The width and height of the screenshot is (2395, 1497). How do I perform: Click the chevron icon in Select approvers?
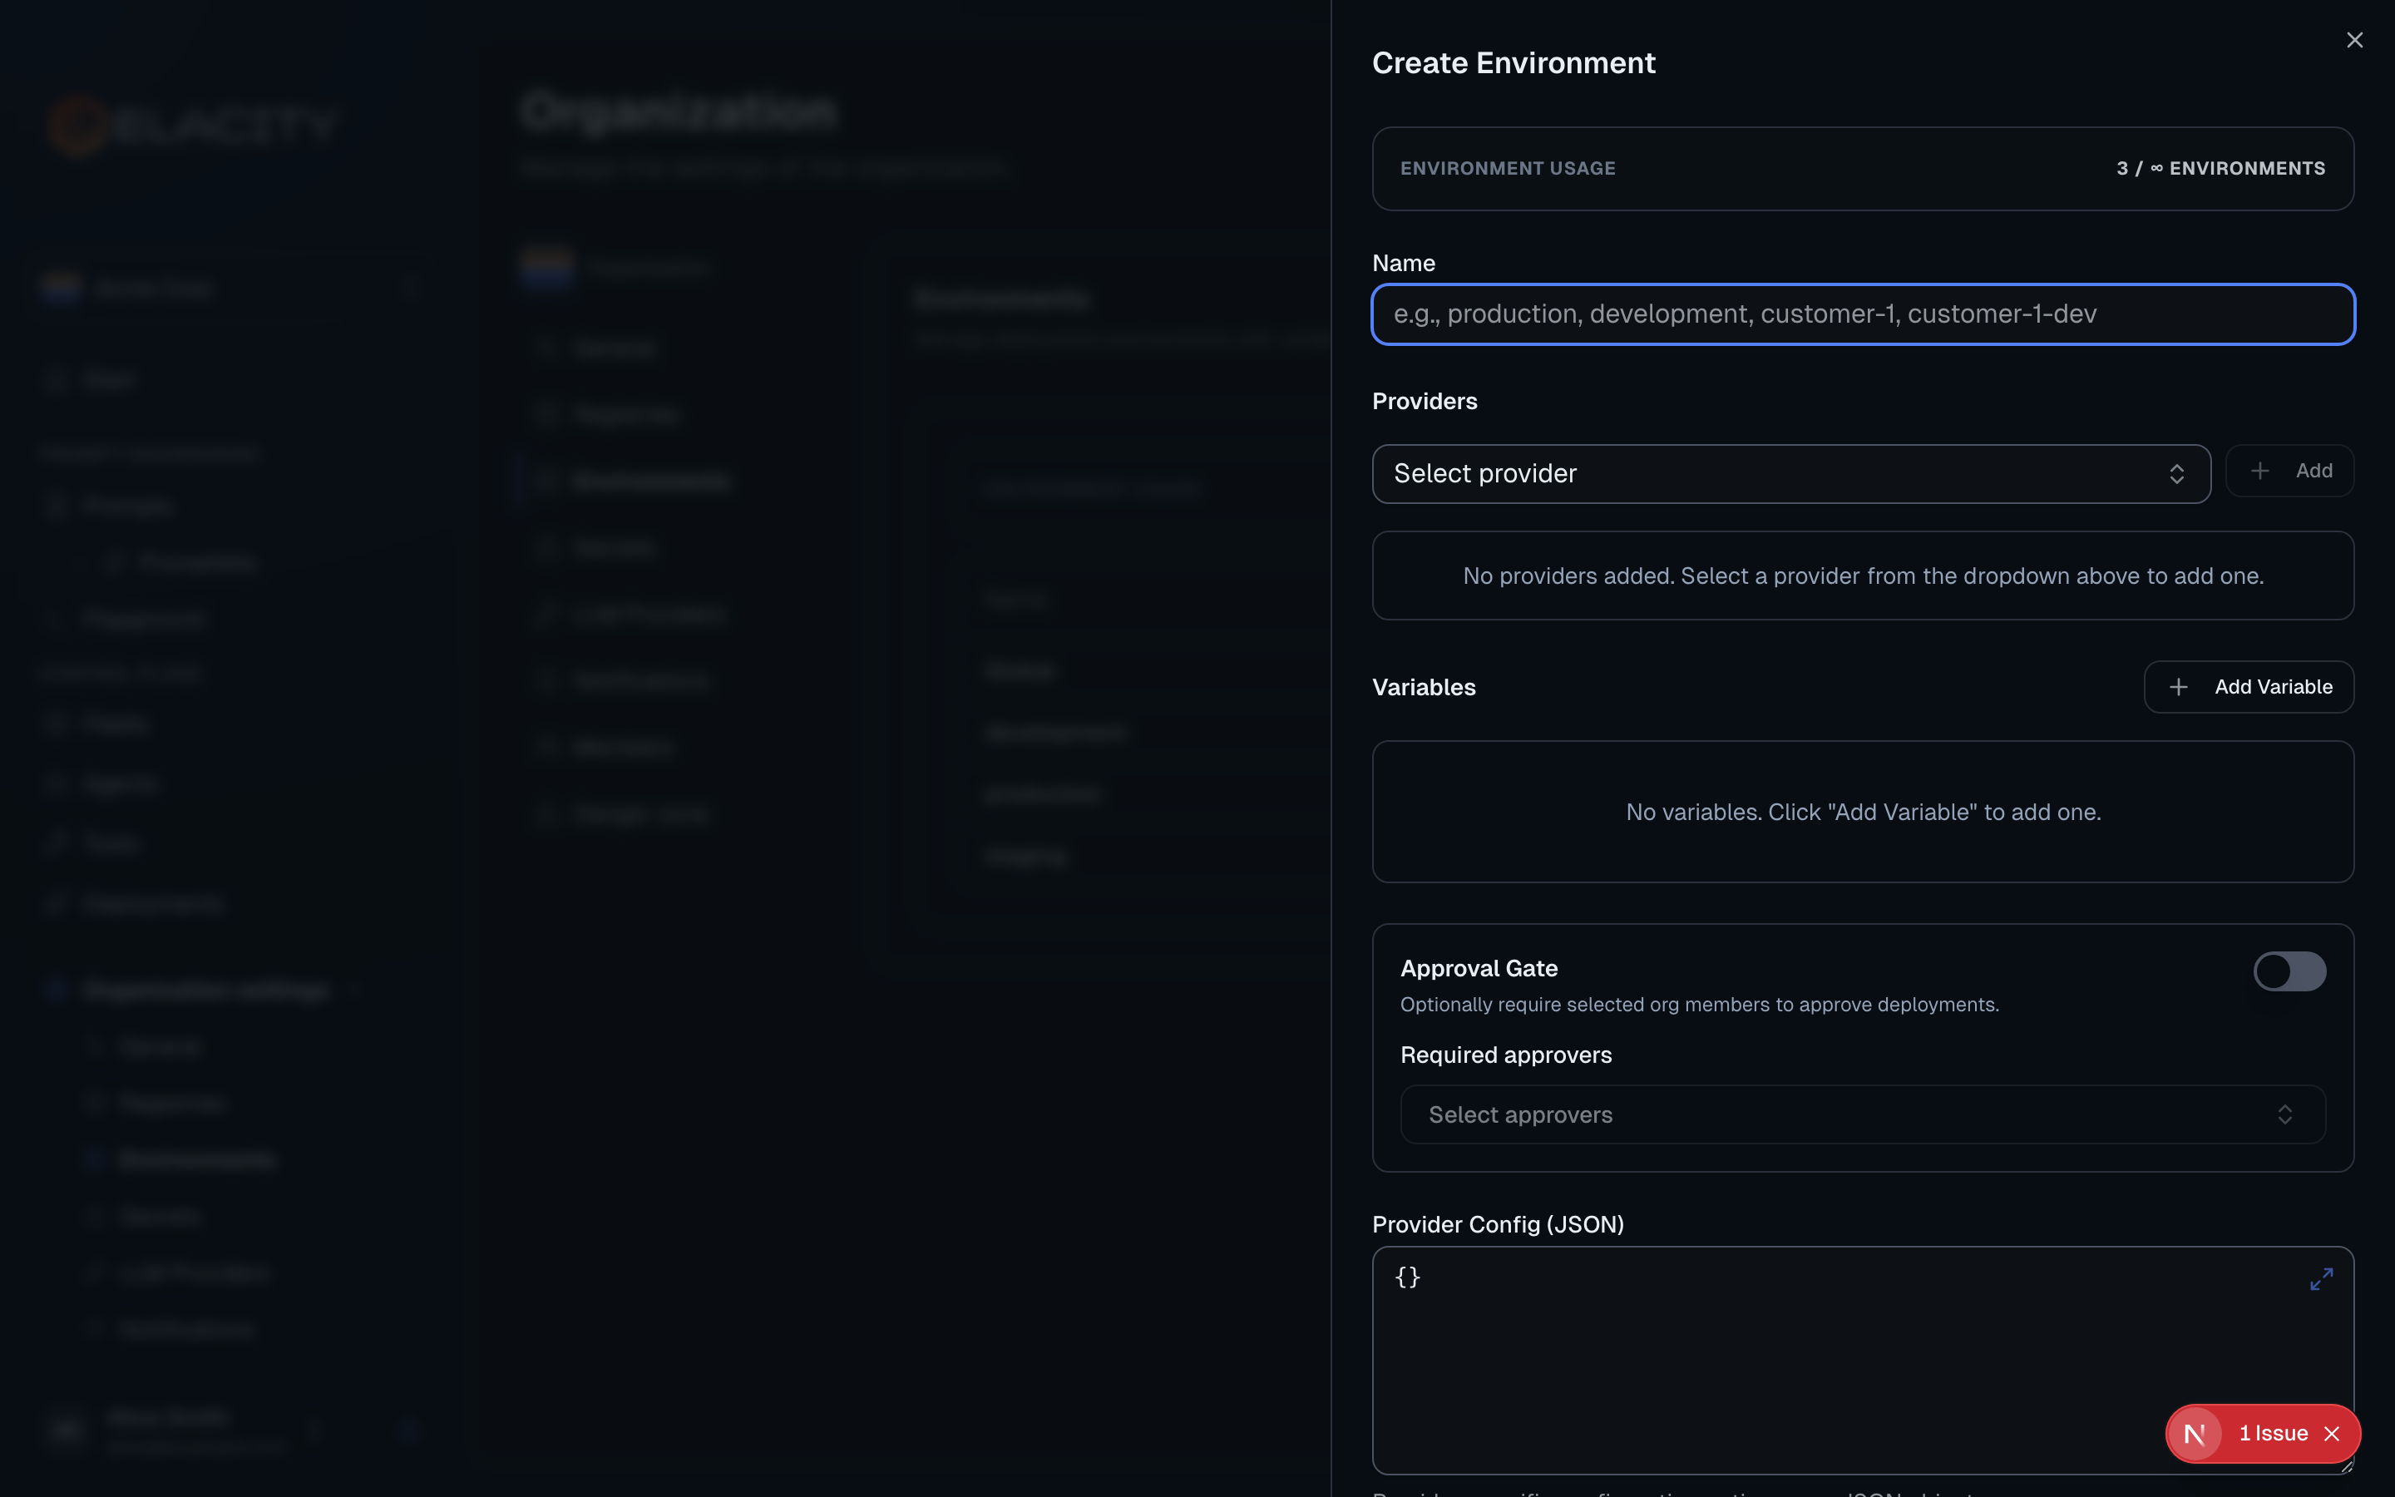coord(2284,1114)
